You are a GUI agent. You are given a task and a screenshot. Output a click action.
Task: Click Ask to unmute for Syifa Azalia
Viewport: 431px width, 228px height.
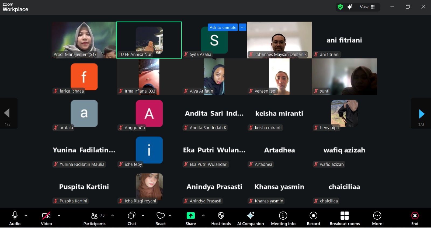click(223, 28)
